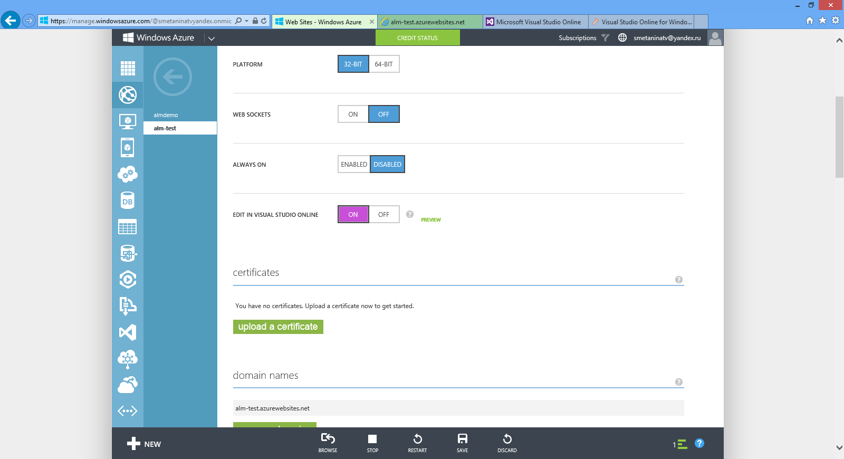Go back using the large circled arrow
Image resolution: width=844 pixels, height=459 pixels.
point(172,77)
